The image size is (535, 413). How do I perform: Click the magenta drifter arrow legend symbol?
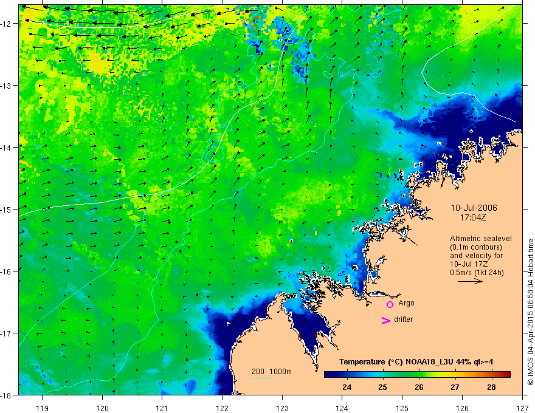click(x=386, y=320)
